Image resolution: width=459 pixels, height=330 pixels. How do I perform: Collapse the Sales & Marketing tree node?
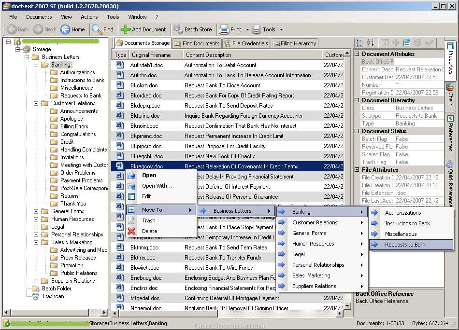pyautogui.click(x=36, y=242)
